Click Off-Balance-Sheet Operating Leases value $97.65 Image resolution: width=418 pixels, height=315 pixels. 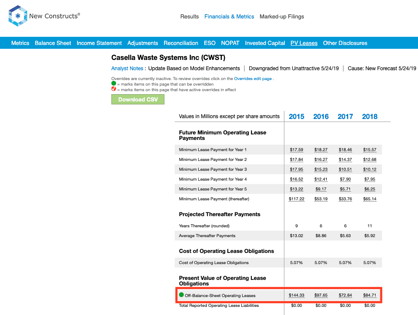(x=321, y=295)
